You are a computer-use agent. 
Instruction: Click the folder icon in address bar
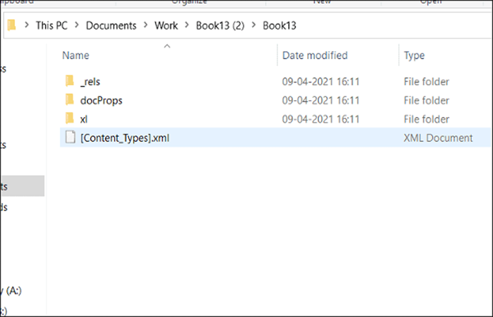point(12,25)
